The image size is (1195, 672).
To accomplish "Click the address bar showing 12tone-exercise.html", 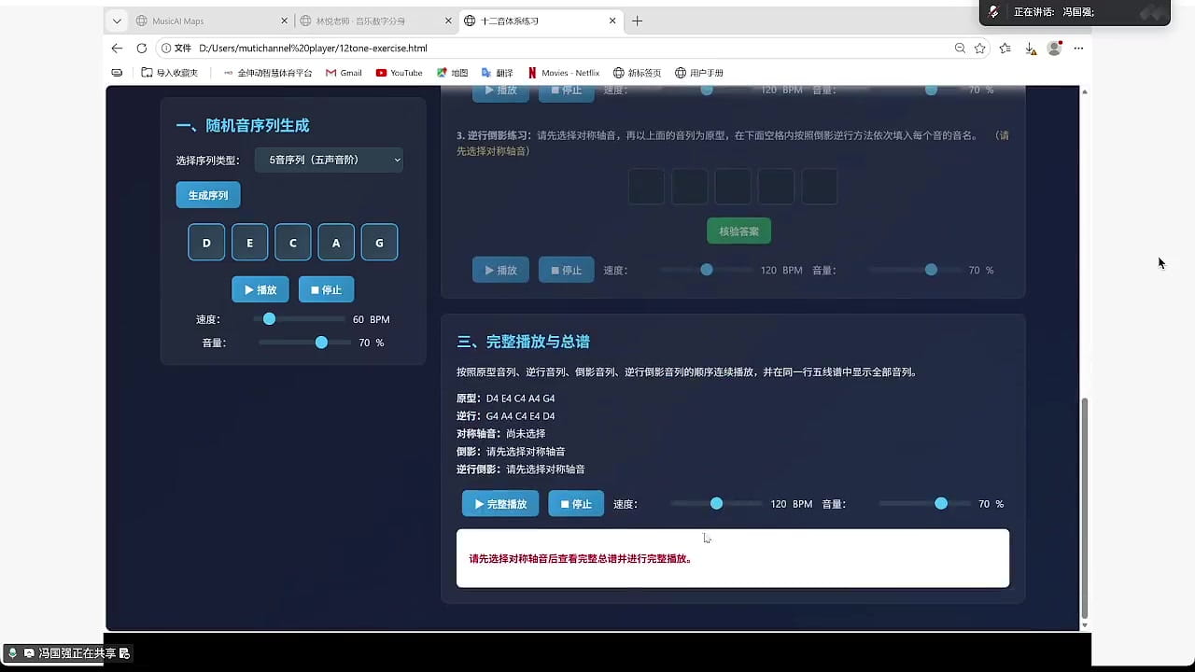I will click(551, 48).
